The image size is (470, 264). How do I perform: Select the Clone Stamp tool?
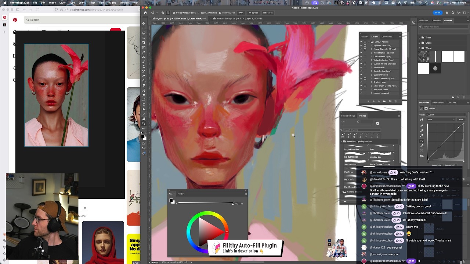point(144,66)
